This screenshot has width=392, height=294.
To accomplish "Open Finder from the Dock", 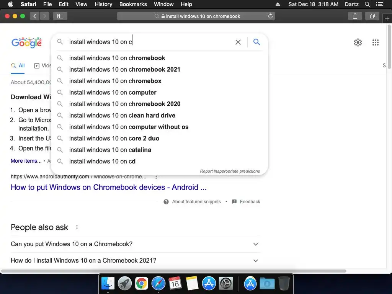I will click(108, 284).
